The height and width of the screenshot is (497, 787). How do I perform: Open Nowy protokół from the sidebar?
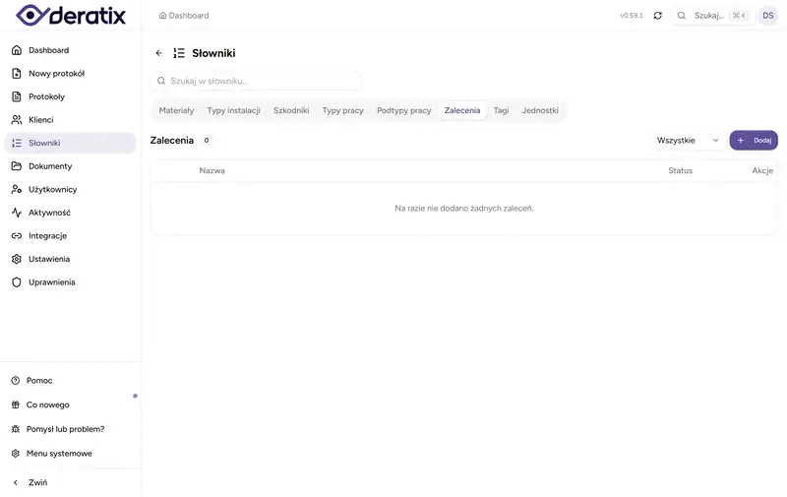pos(56,73)
